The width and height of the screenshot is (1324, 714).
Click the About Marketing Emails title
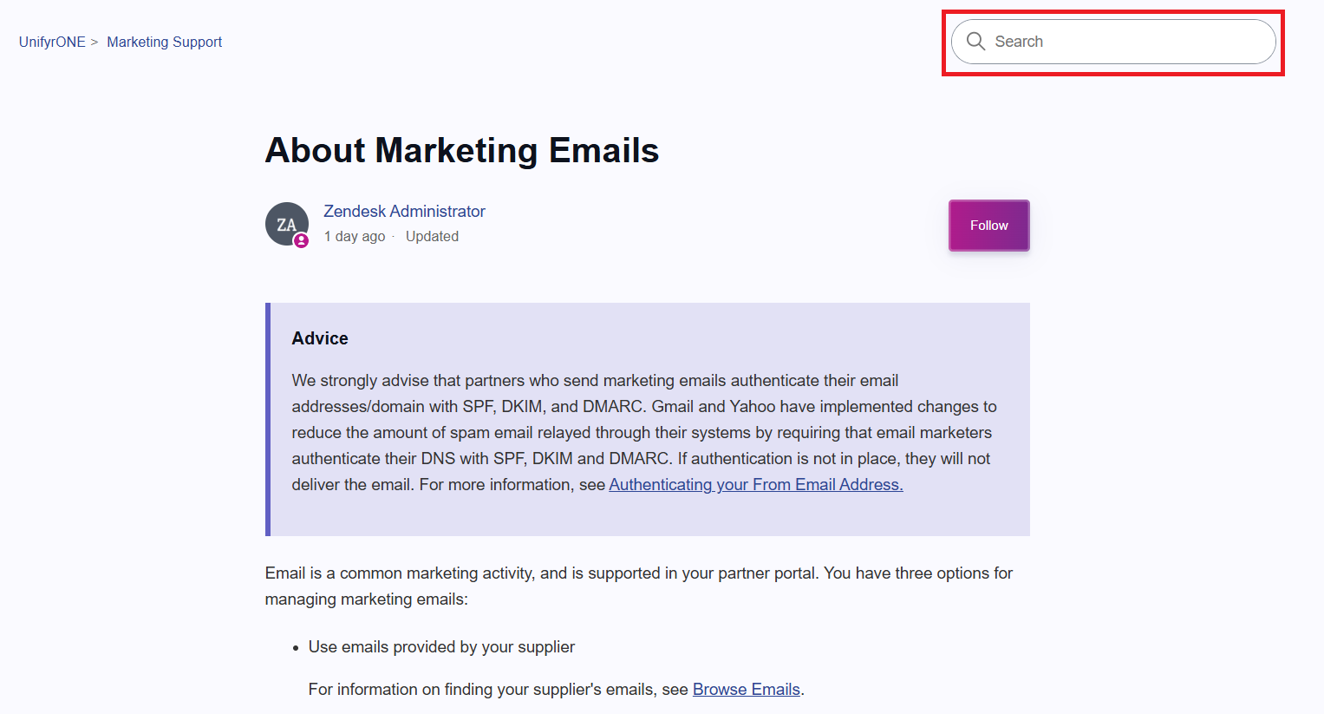click(x=461, y=150)
